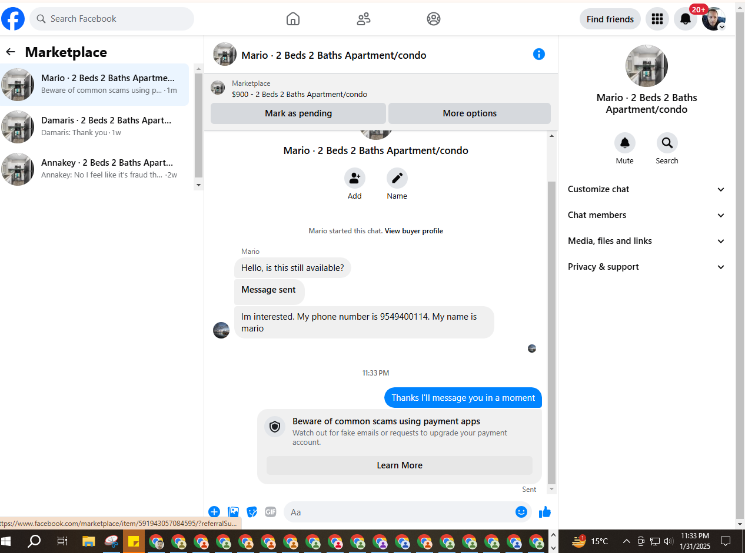
Task: Click Find friends button
Action: [x=610, y=19]
